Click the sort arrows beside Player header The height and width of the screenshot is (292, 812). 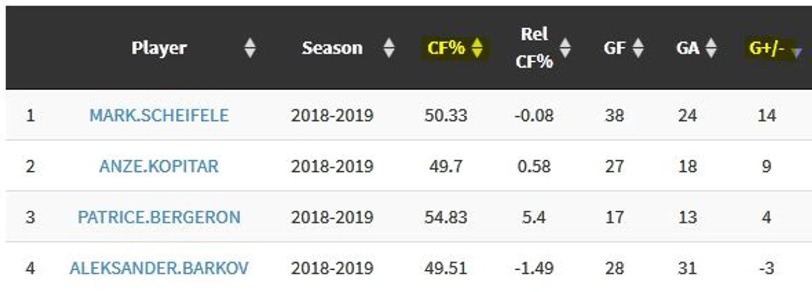pos(250,48)
